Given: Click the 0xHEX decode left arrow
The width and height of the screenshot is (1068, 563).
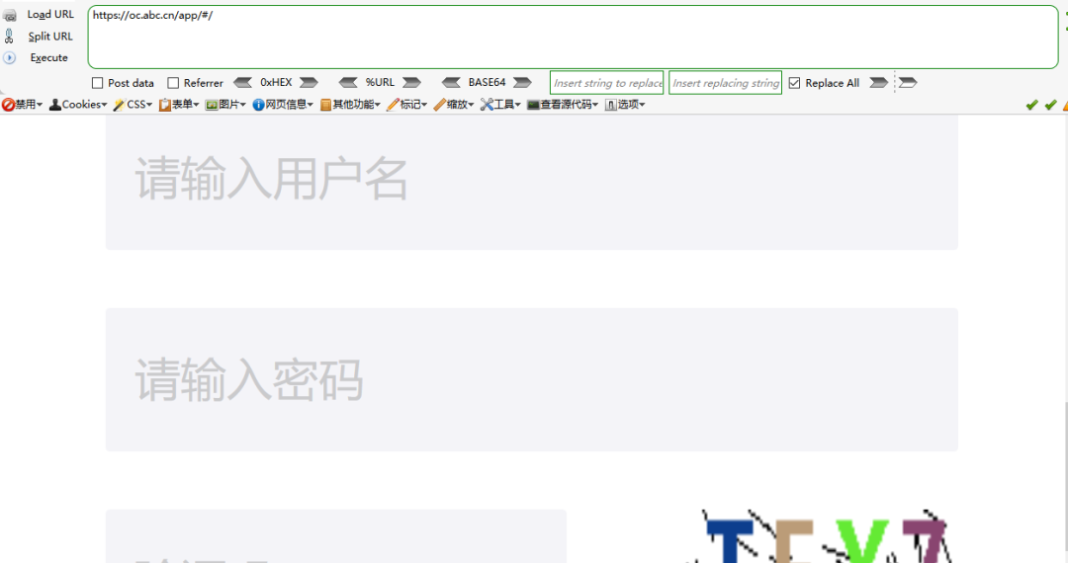Looking at the screenshot, I should pos(242,82).
